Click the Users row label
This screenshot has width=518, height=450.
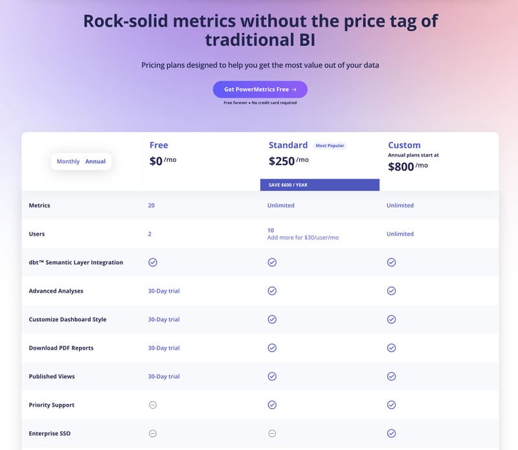click(37, 234)
